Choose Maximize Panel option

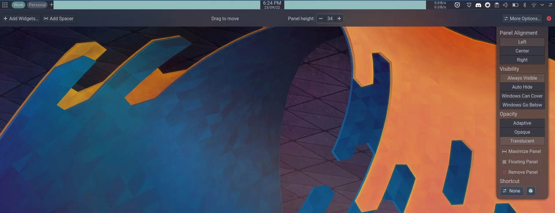tap(522, 151)
